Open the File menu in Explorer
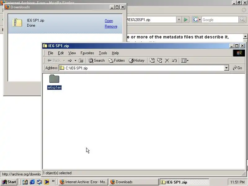Viewport: 248px width, 186px height. 51,53
